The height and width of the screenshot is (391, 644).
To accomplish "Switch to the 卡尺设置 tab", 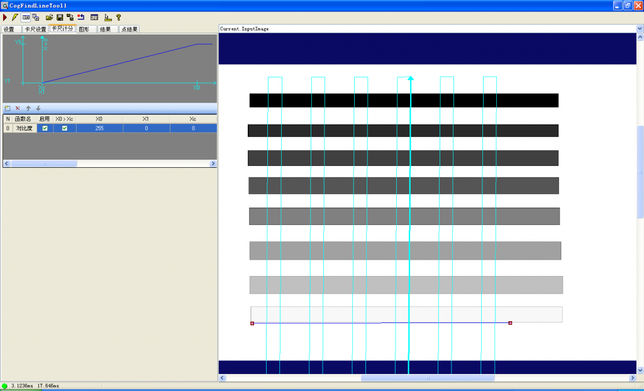I will [x=35, y=29].
